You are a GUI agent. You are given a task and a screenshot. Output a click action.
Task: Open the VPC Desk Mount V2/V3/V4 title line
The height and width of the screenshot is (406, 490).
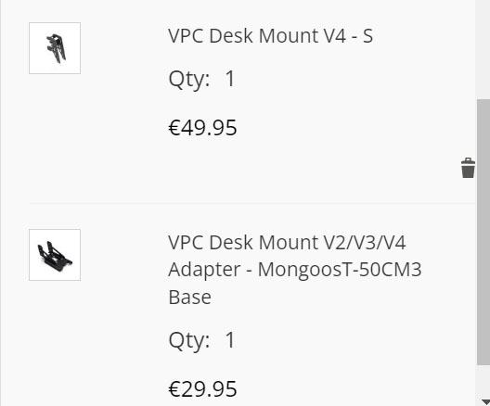tap(287, 243)
